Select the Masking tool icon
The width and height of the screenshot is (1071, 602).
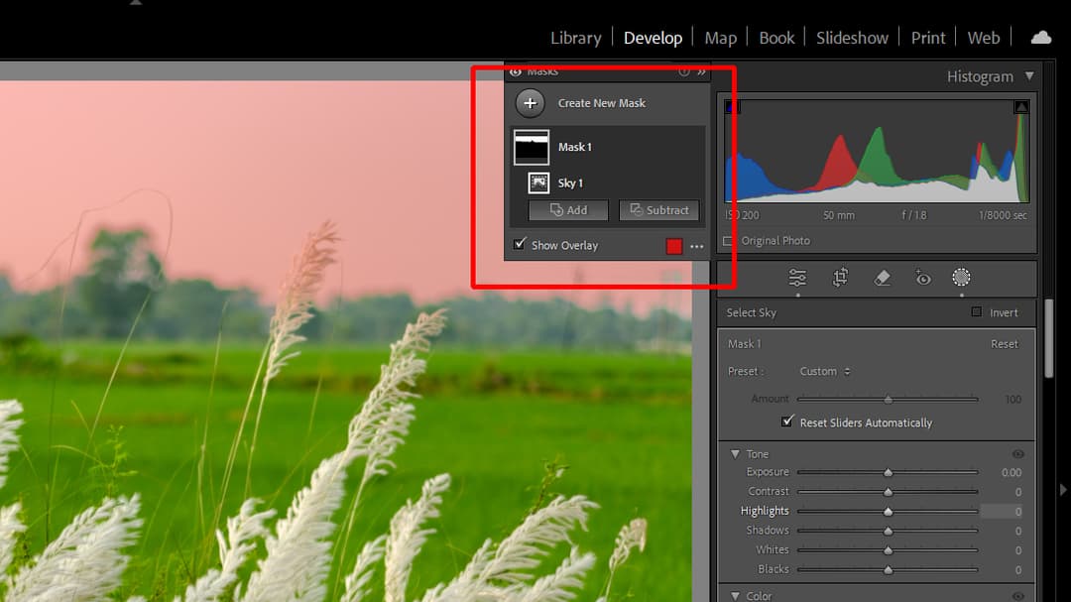coord(961,277)
